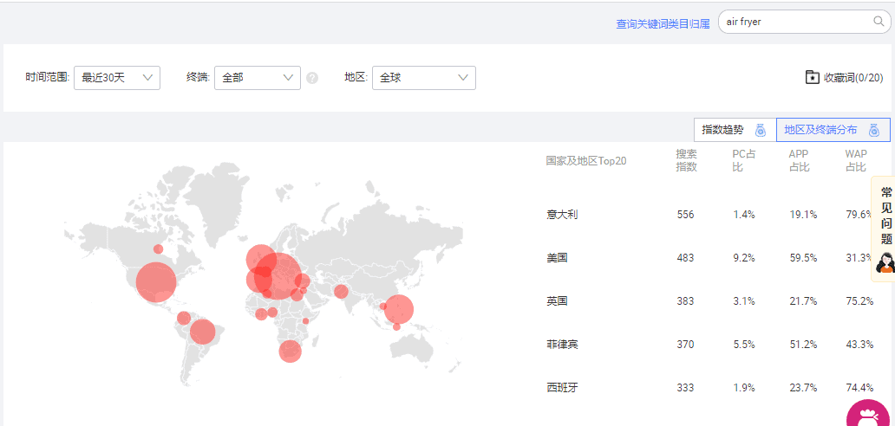Screen dimensions: 895x426
Task: Switch to the 指数趋势 tab
Action: click(x=735, y=130)
